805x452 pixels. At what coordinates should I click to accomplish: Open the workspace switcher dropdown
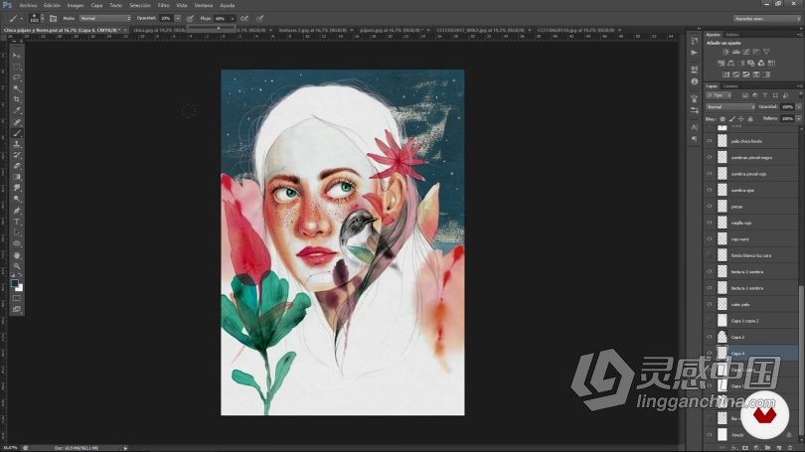(766, 19)
